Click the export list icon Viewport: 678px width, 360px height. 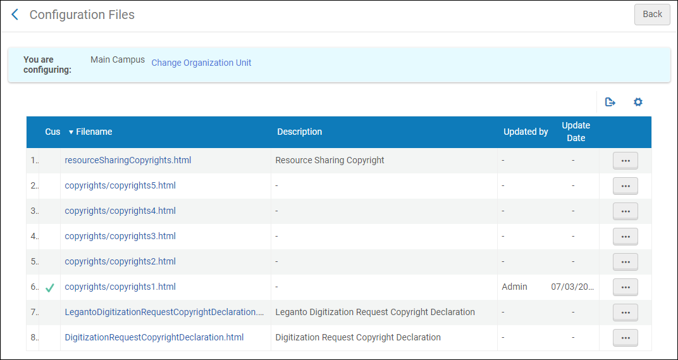tap(610, 102)
